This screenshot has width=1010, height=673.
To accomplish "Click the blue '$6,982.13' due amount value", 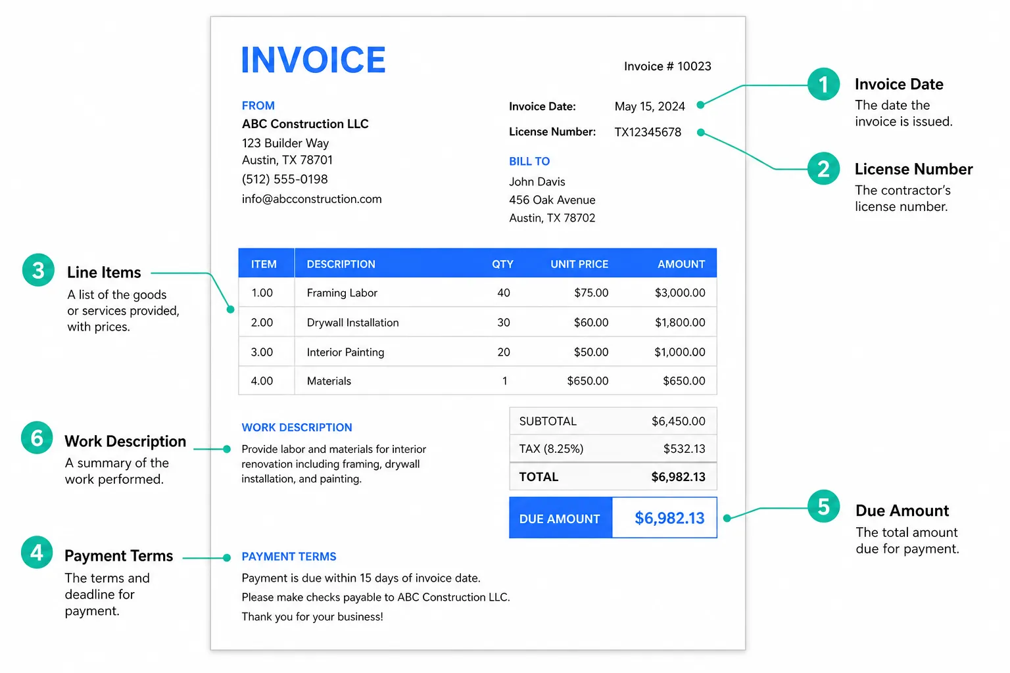I will point(669,519).
